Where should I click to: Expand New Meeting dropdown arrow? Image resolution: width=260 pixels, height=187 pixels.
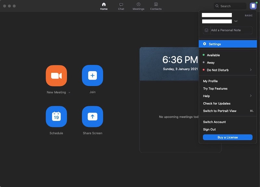[x=69, y=92]
